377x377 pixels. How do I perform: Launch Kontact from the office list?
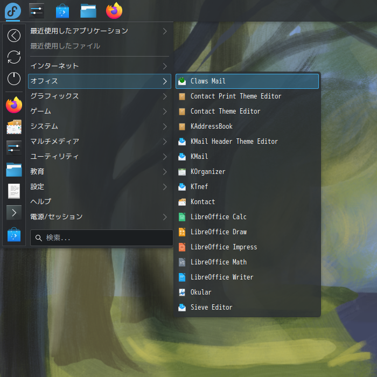[247, 202]
